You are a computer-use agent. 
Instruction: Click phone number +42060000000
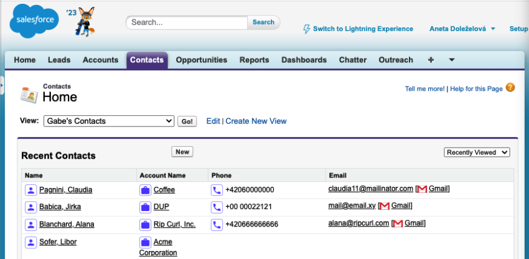click(250, 190)
